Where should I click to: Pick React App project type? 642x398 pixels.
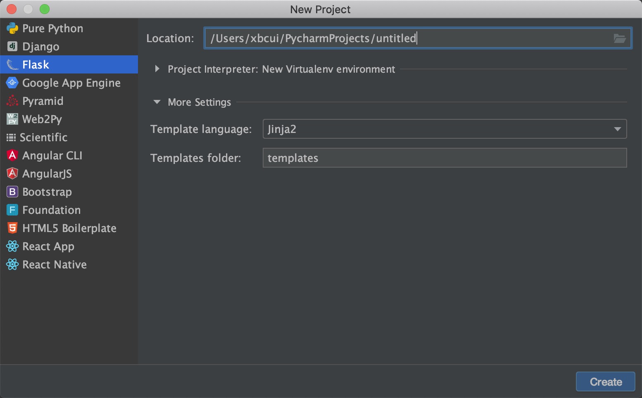click(x=69, y=246)
